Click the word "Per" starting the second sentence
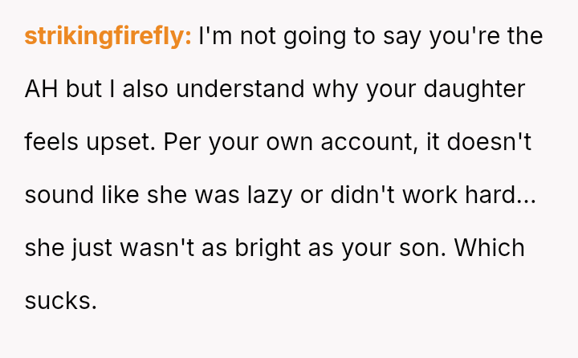 [182, 142]
